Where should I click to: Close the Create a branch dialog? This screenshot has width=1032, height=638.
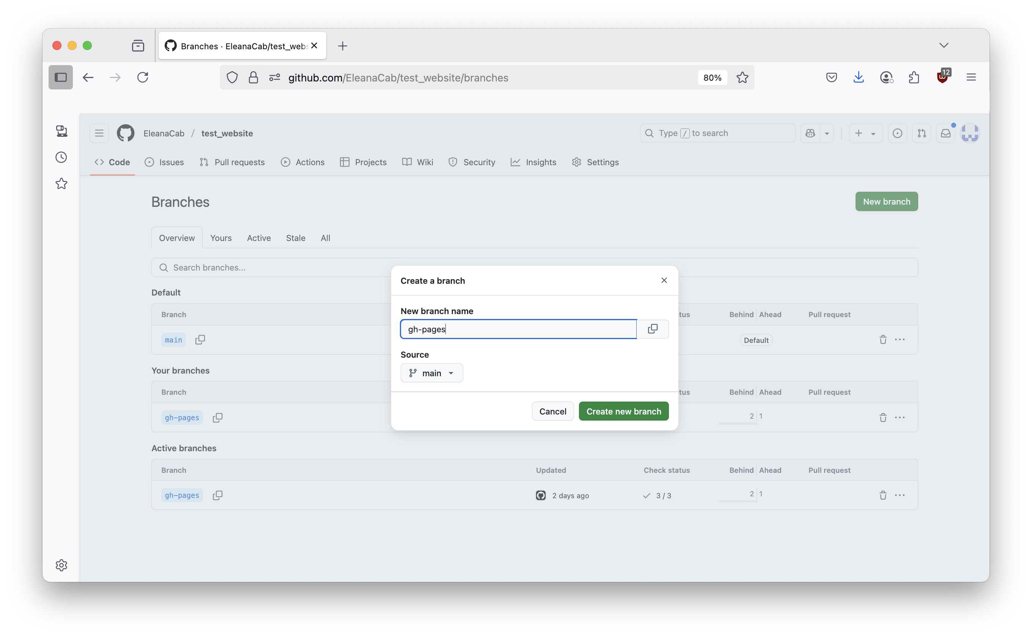pyautogui.click(x=664, y=280)
